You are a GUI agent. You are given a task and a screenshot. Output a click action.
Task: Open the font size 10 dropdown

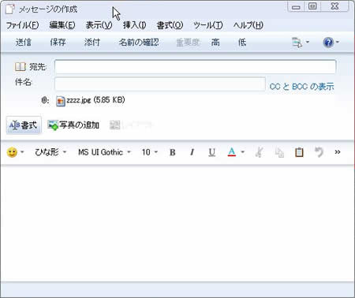(150, 152)
